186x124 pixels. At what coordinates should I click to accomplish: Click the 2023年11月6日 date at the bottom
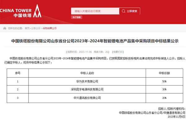tap(176, 117)
